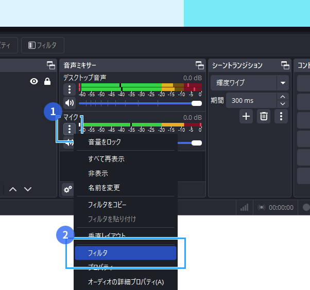This screenshot has height=290, width=310.
Task: Pop out the シーントランジション dock
Action: (285, 65)
